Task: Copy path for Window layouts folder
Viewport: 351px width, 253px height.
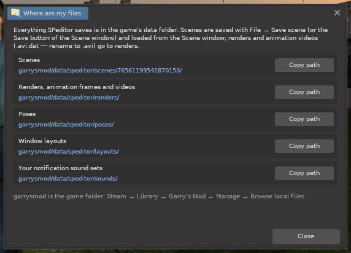Action: pos(304,146)
